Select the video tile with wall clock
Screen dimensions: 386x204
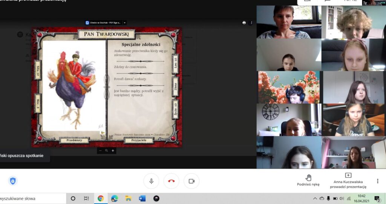tap(289, 120)
